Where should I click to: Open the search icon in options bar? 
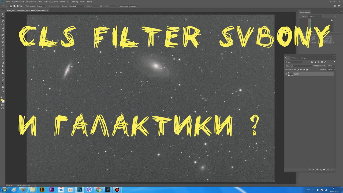(x=335, y=6)
